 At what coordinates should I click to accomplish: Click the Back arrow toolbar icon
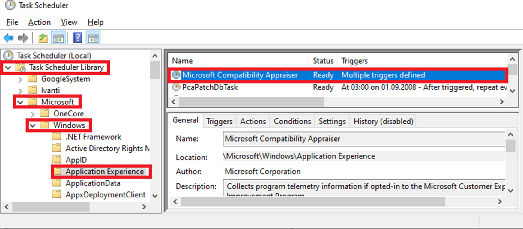pos(8,38)
